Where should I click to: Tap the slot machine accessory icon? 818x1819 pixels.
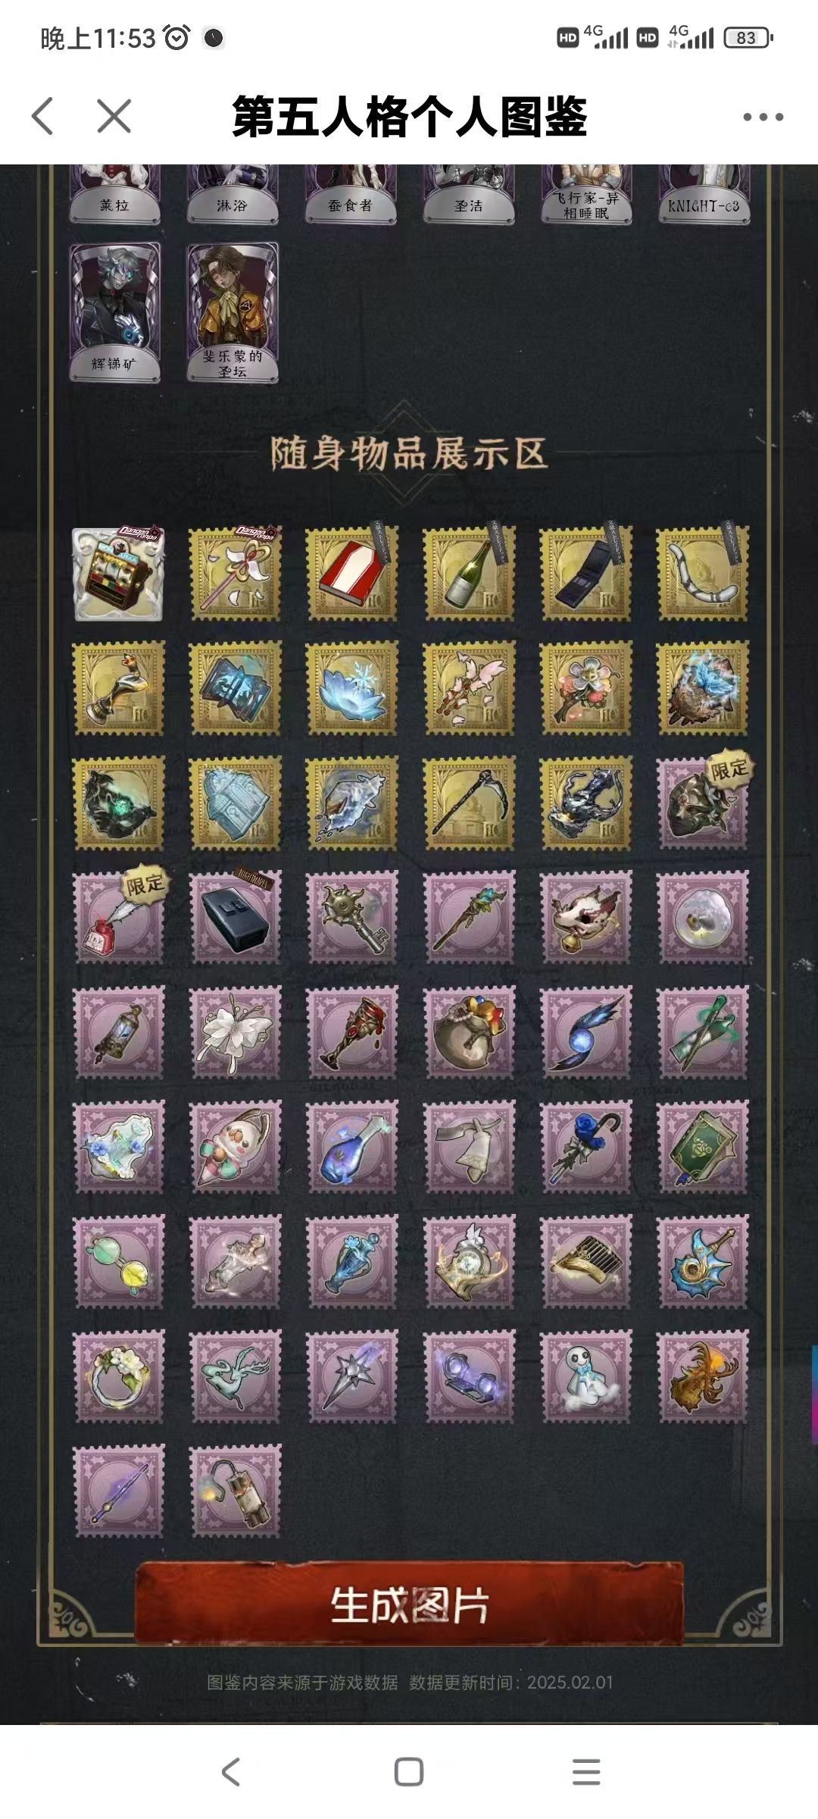(117, 574)
